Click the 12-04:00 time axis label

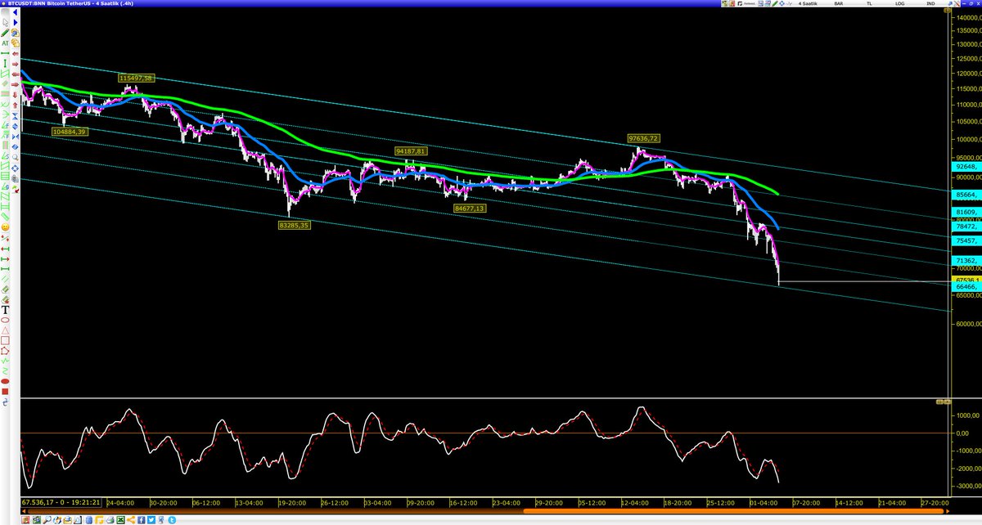(x=633, y=503)
